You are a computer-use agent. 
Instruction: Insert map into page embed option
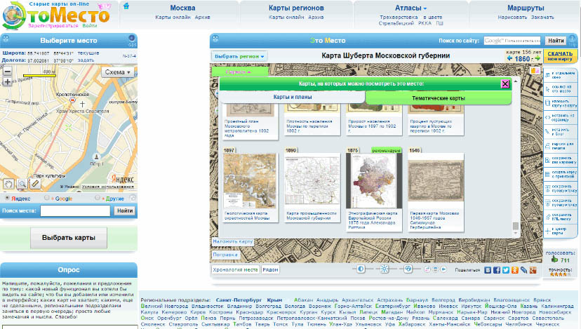point(560,117)
